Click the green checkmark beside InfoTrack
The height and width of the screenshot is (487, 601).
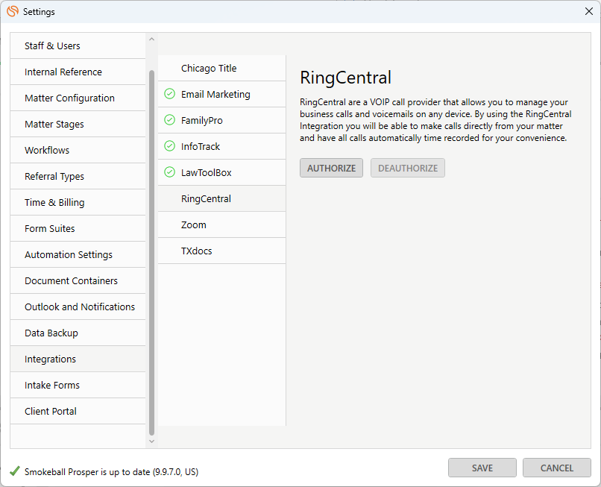pyautogui.click(x=169, y=146)
